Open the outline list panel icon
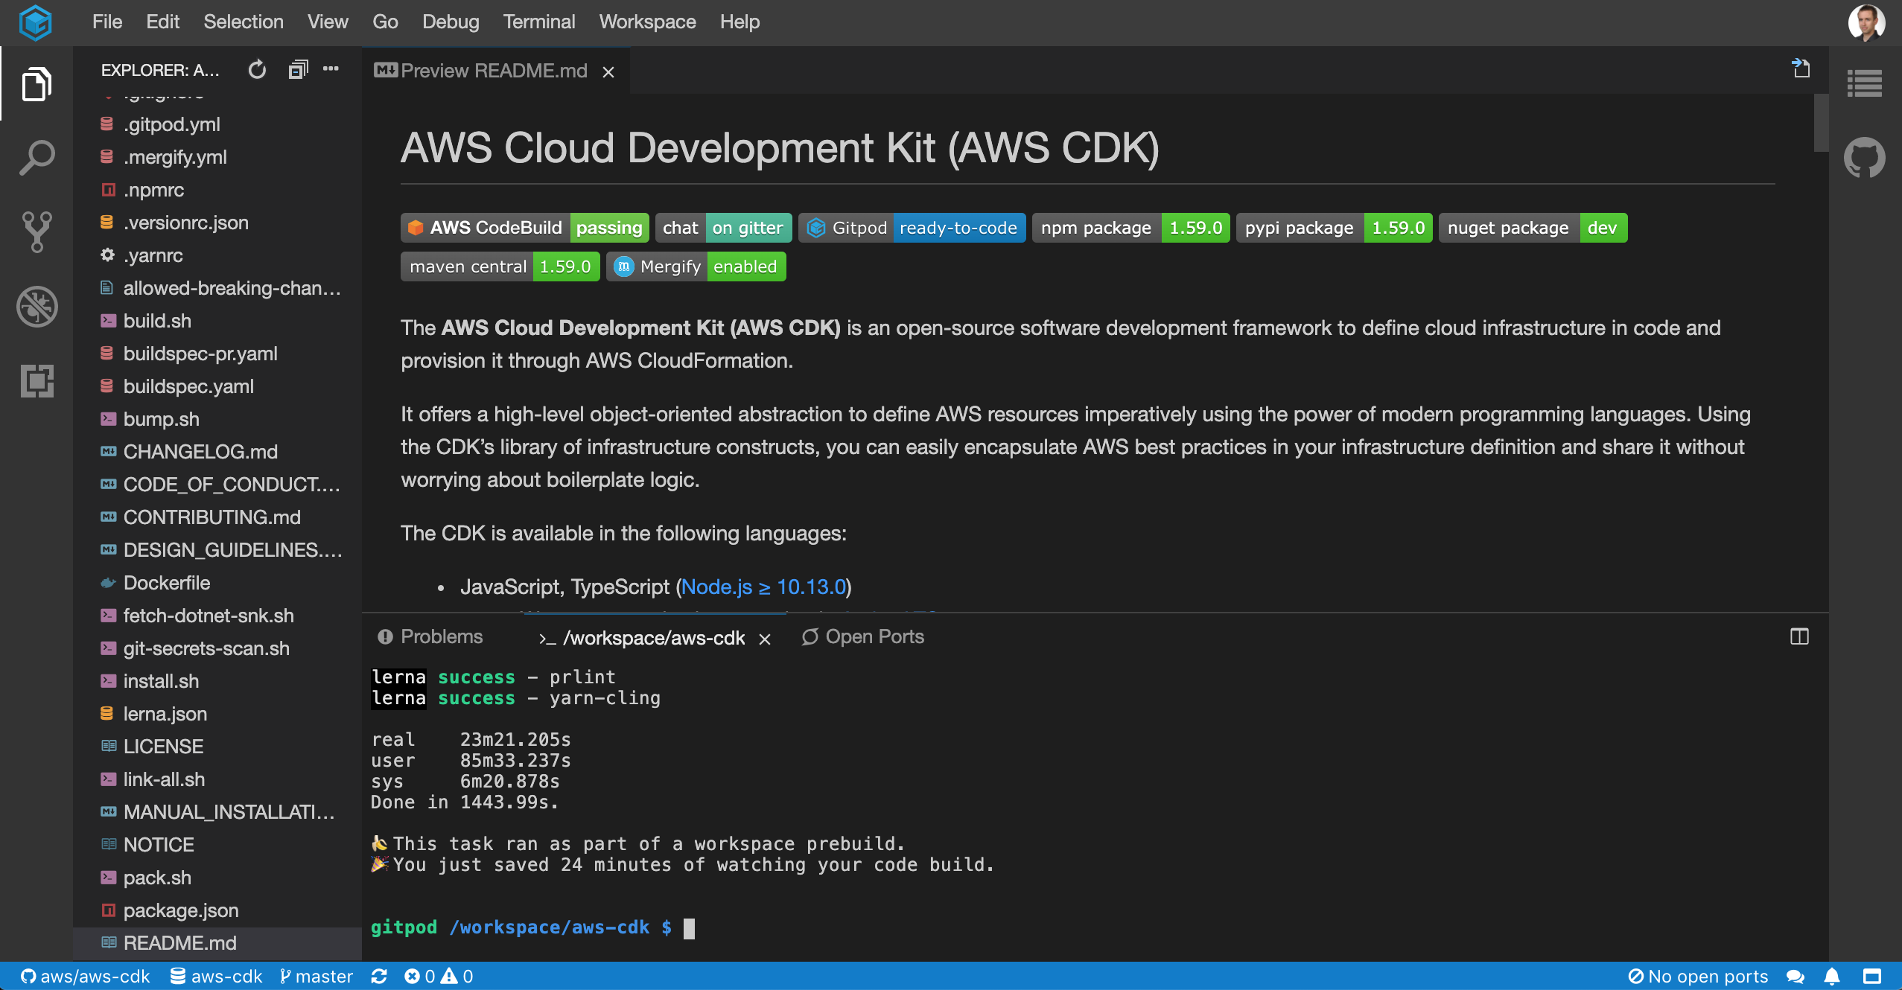This screenshot has width=1902, height=990. 1864,83
